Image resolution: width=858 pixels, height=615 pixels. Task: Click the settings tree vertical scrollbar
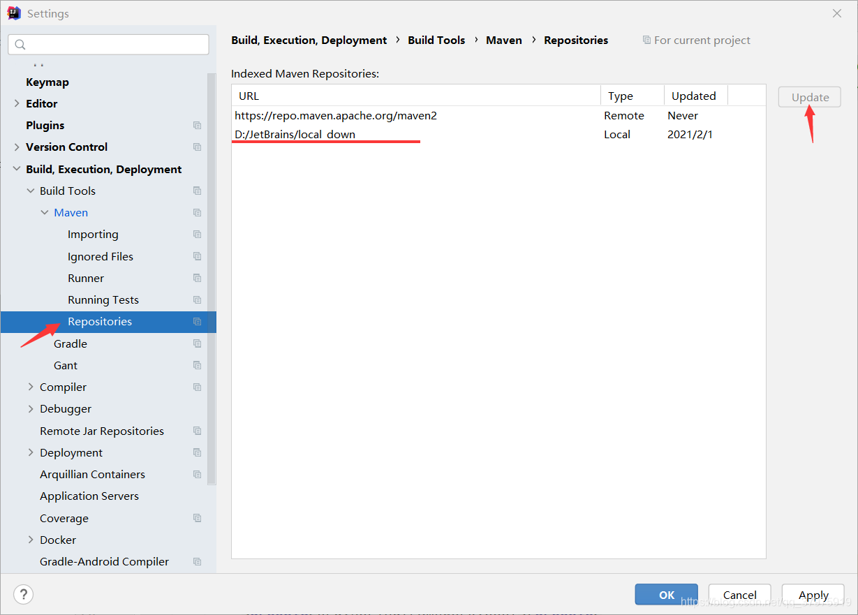[212, 279]
